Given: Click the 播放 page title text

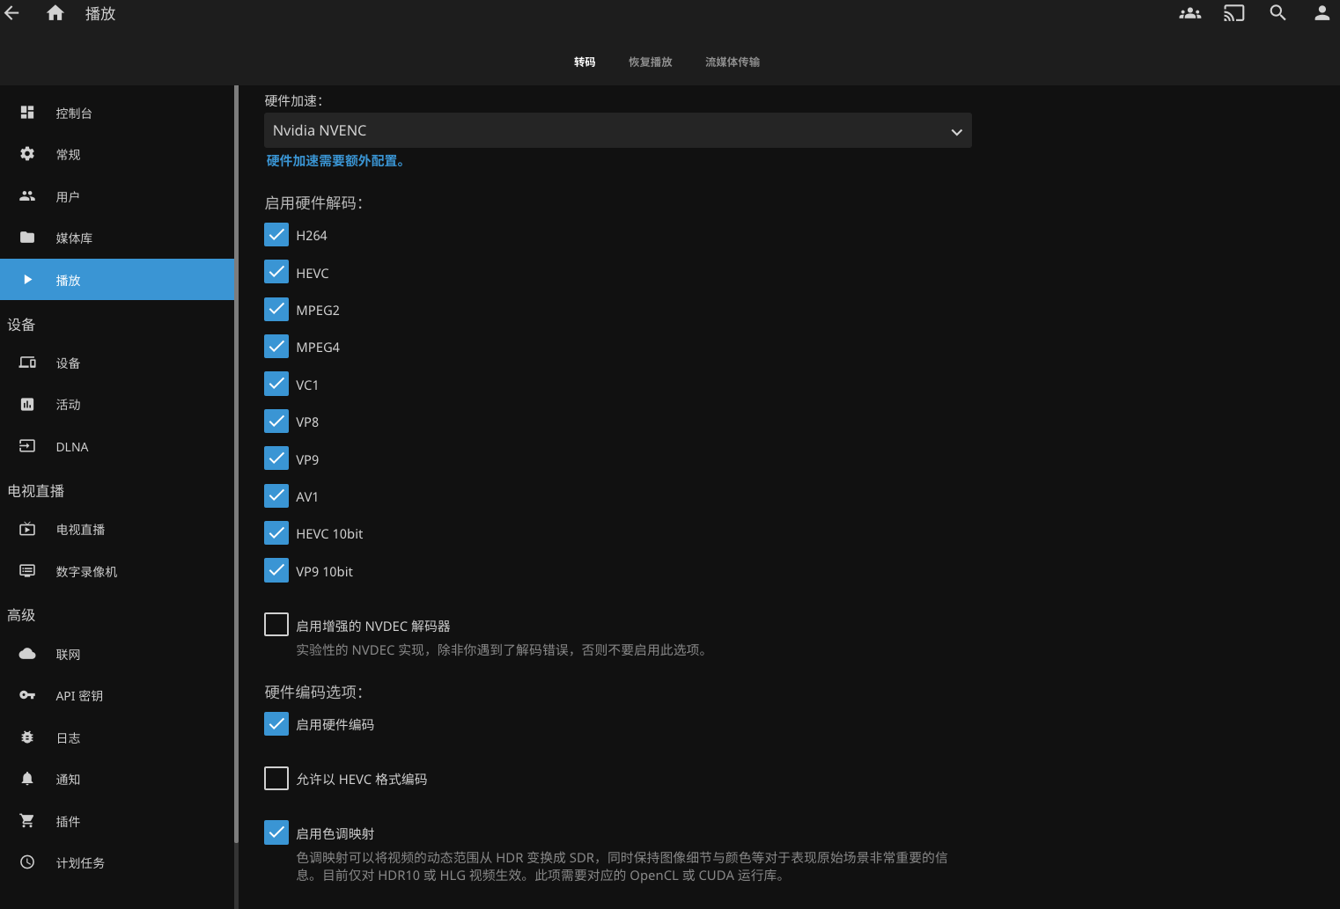Looking at the screenshot, I should 100,13.
